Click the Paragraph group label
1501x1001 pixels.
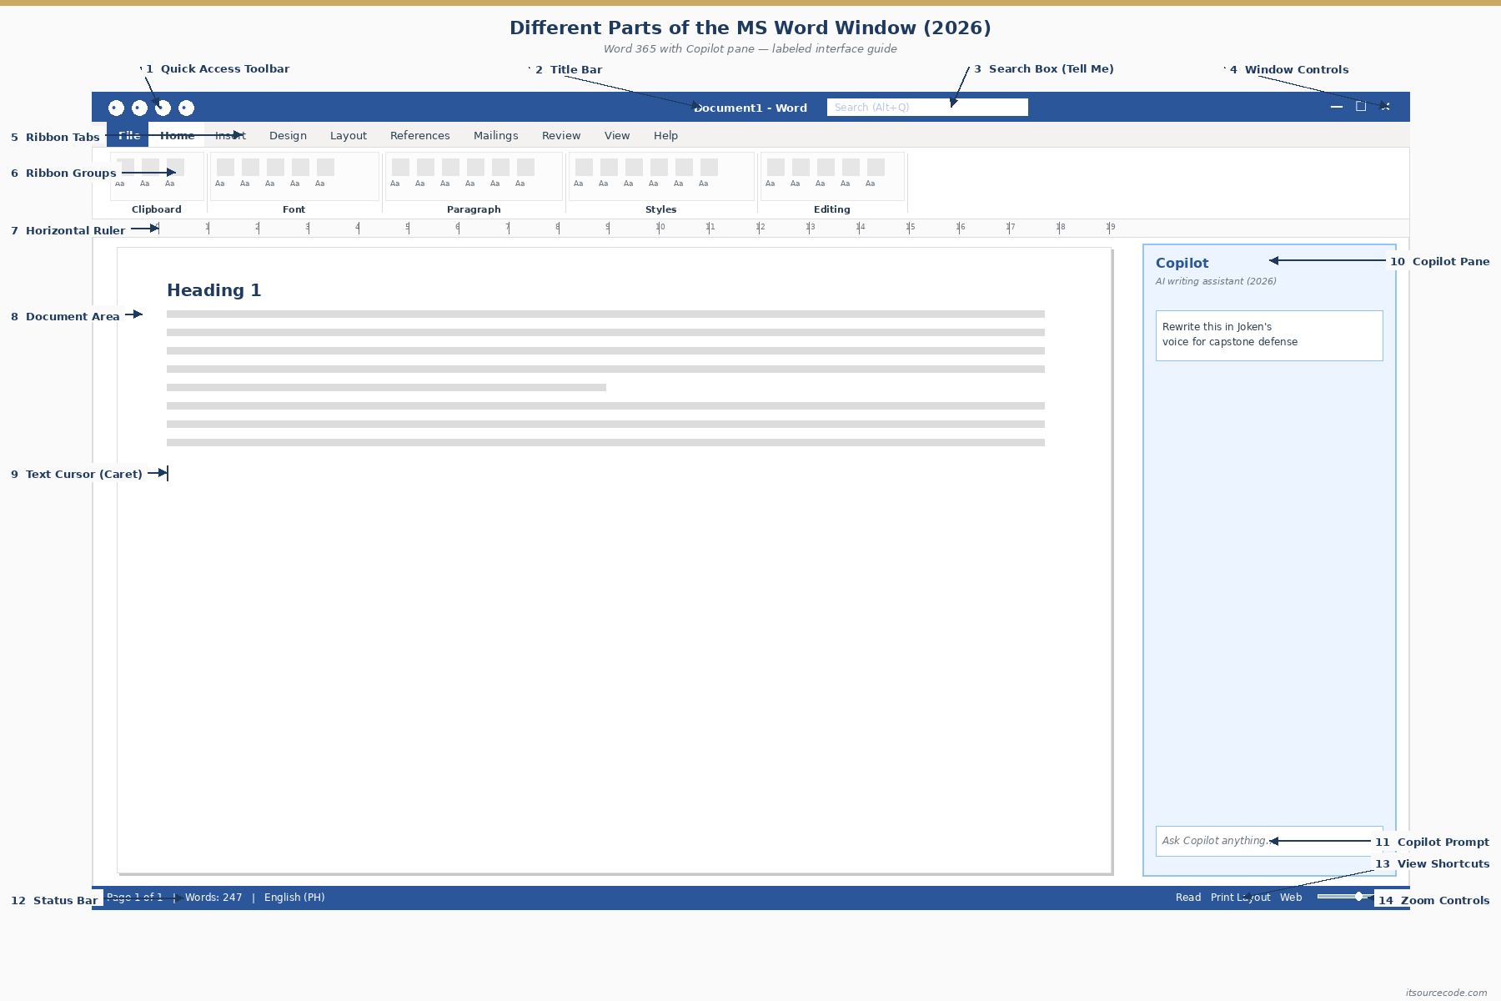(474, 209)
